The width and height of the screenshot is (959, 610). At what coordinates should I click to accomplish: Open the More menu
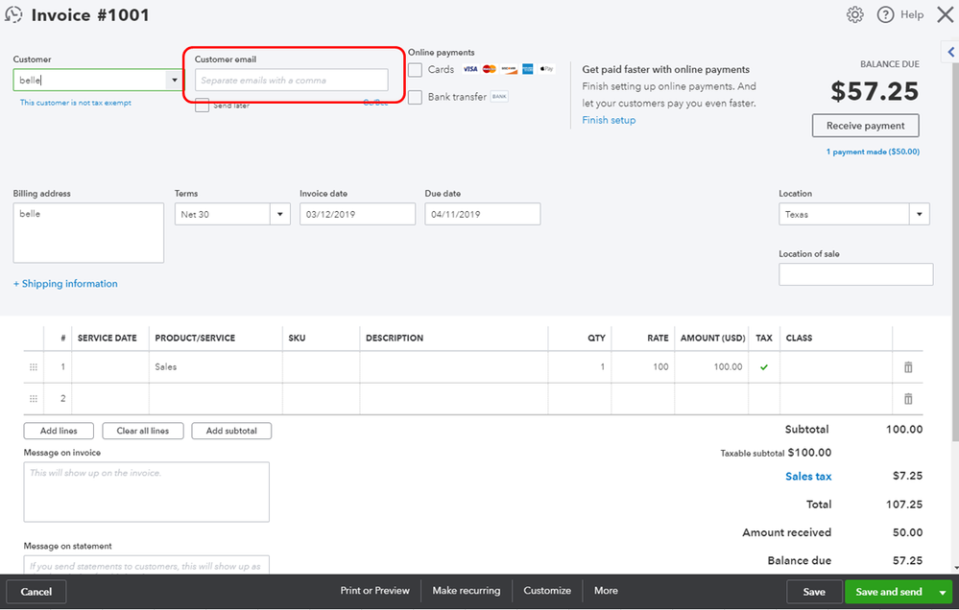tap(606, 591)
